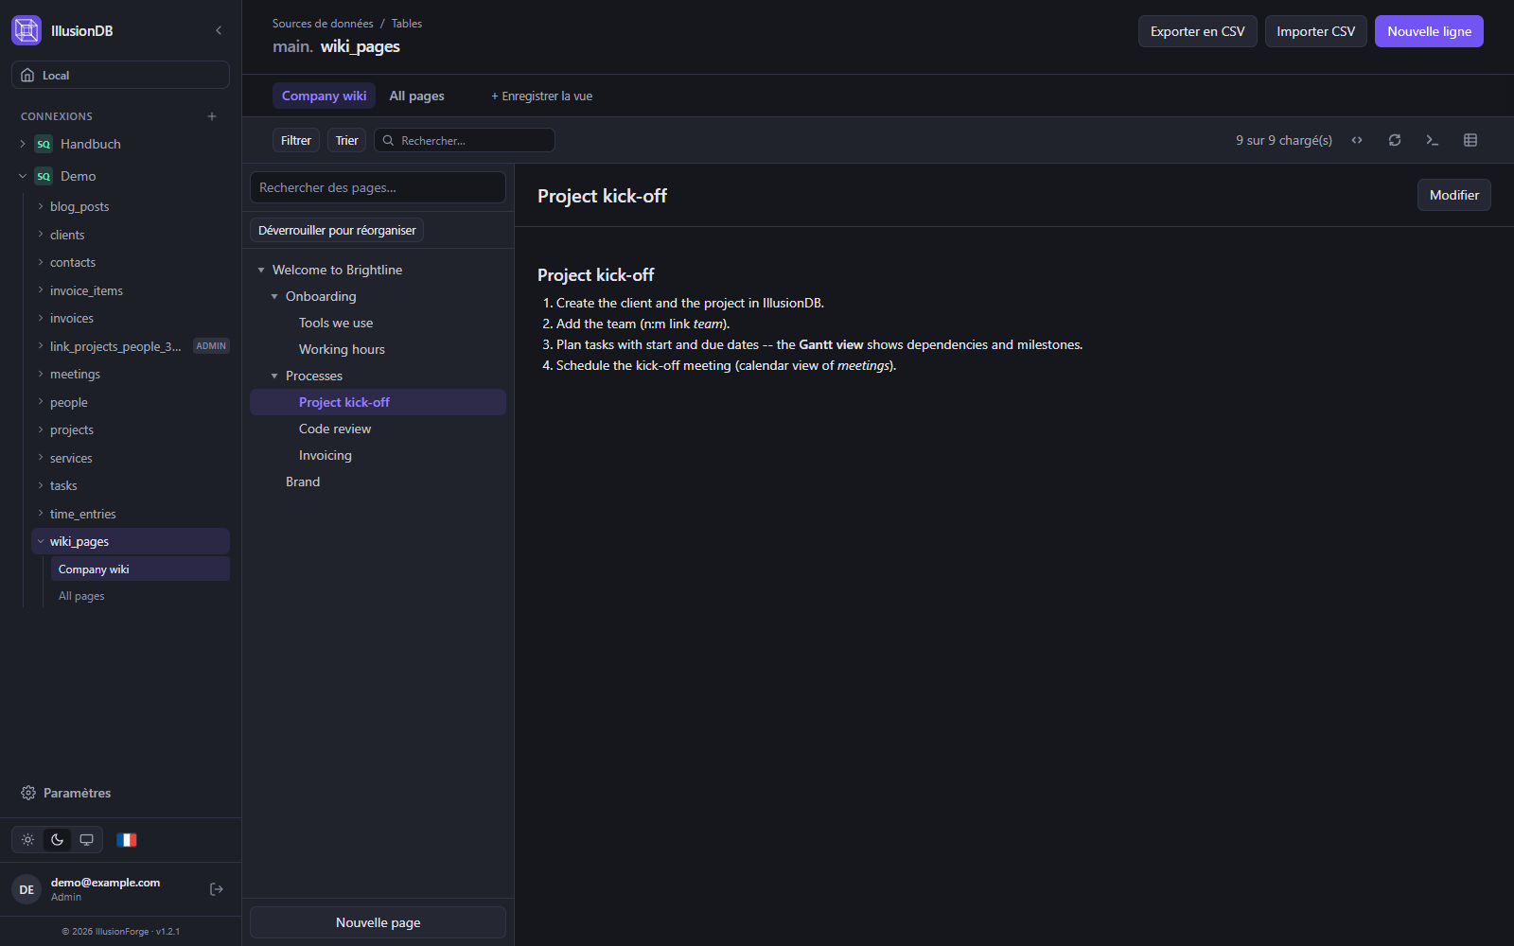The width and height of the screenshot is (1514, 946).
Task: Open Paramètres settings
Action: [66, 793]
